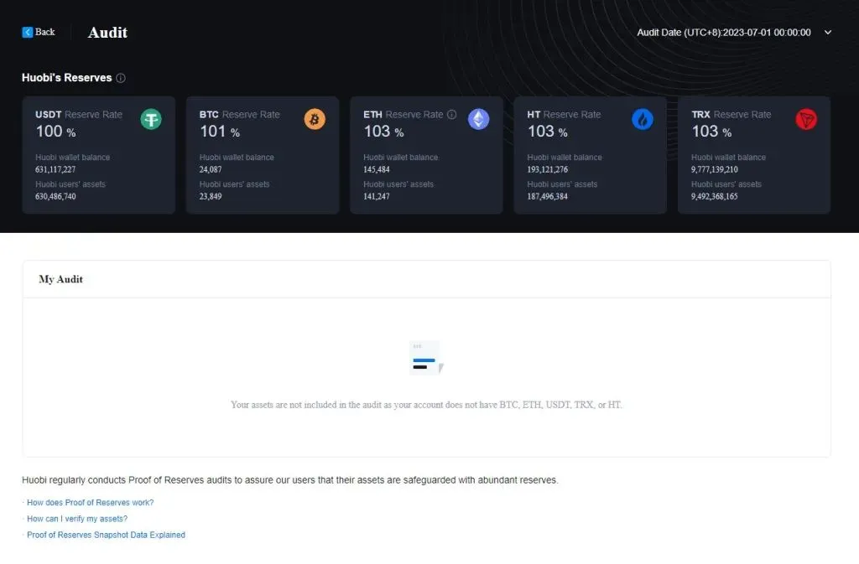This screenshot has width=859, height=564.
Task: Click USDT users' assets 630,486,740
Action: 55,196
